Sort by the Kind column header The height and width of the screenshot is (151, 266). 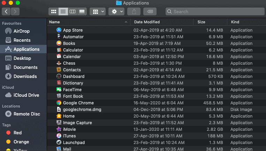235,22
